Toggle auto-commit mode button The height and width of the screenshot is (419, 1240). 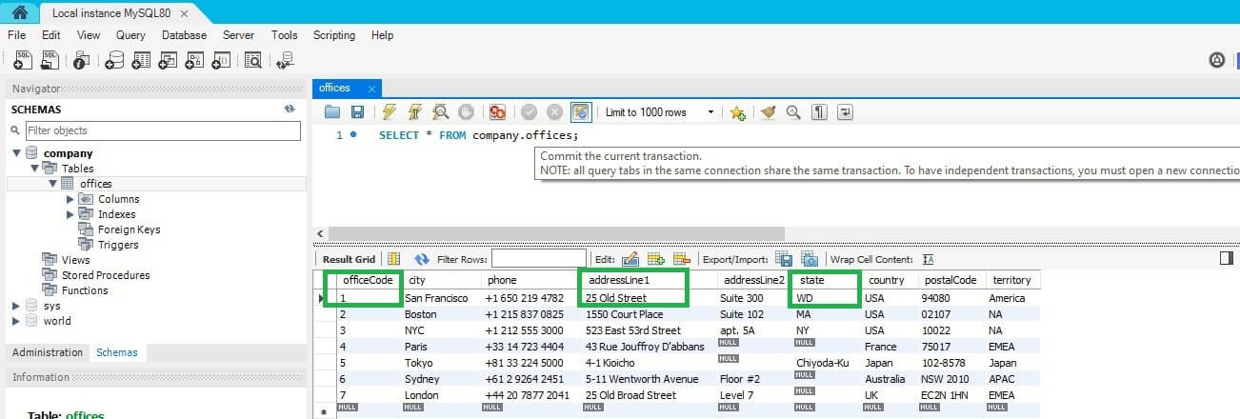[580, 112]
